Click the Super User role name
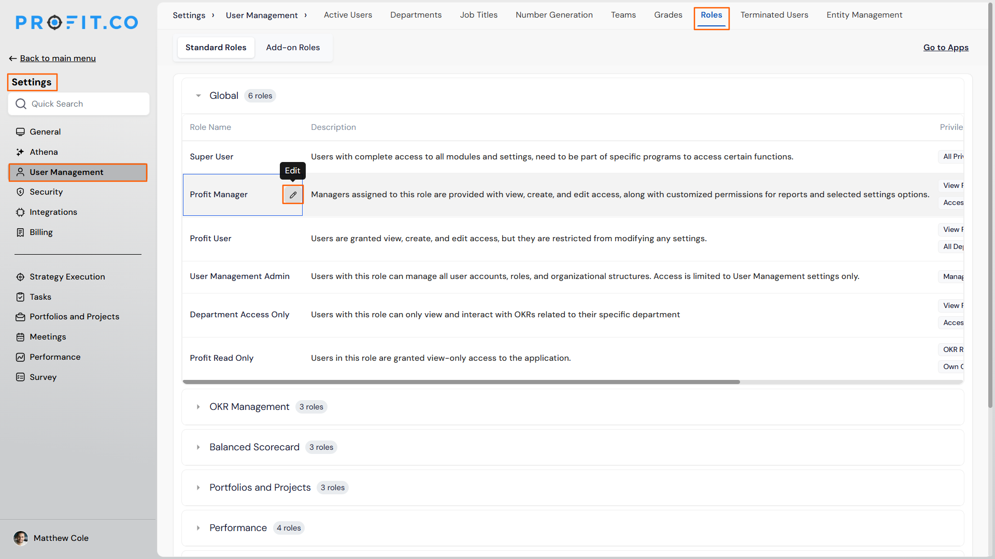Image resolution: width=995 pixels, height=559 pixels. (211, 157)
